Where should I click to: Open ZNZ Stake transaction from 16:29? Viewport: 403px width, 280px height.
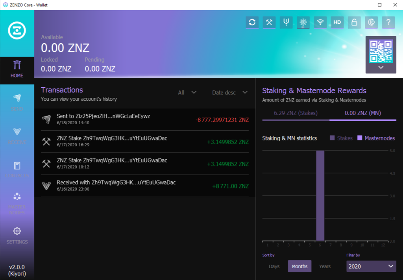(x=145, y=142)
